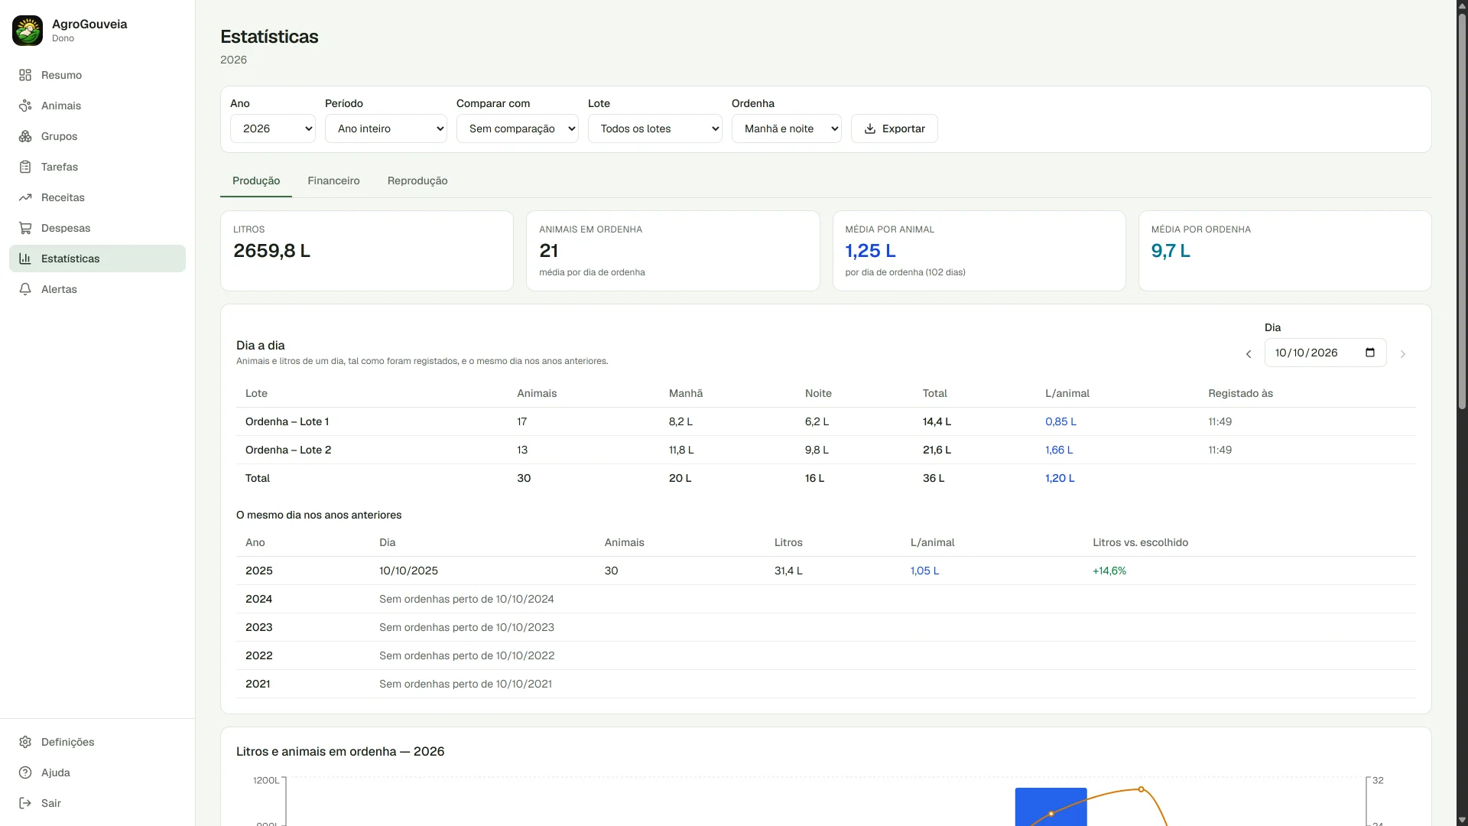The image size is (1468, 826).
Task: Click the Sair logout icon
Action: 25,803
